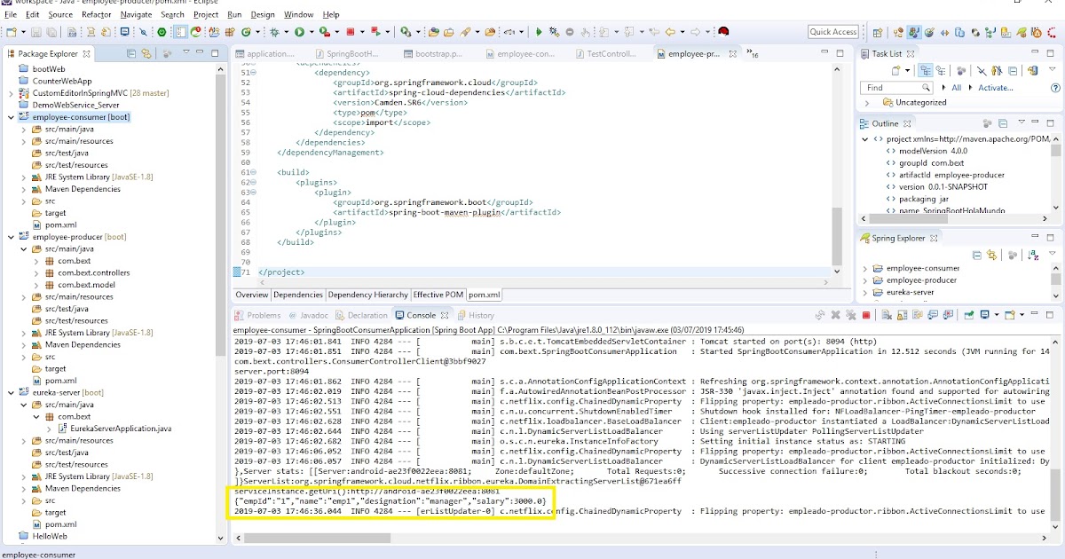1065x559 pixels.
Task: Switch to the Dependency Hierarchy tab
Action: coord(367,295)
